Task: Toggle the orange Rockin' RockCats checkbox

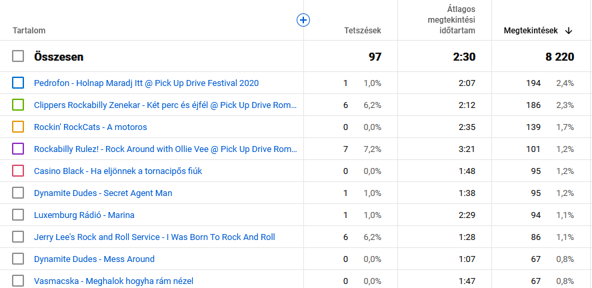Action: click(x=18, y=127)
